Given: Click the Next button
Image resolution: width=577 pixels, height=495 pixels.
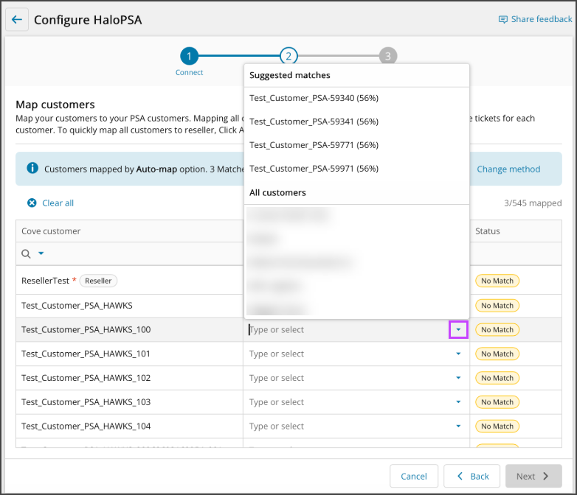Looking at the screenshot, I should 533,477.
